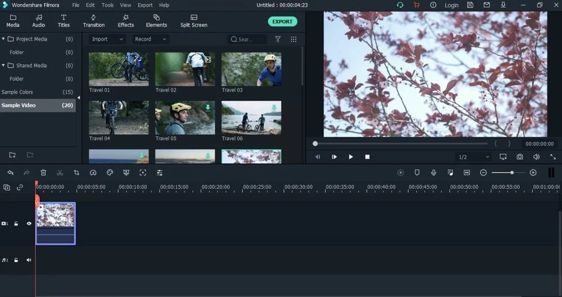The width and height of the screenshot is (562, 297).
Task: Open the speed control icon
Action: (93, 173)
